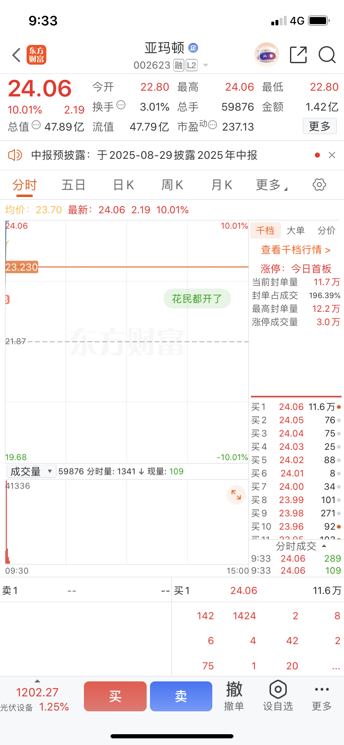Tap the bottom 买1 24.06 queue header
This screenshot has height=745, width=344.
coord(258,590)
